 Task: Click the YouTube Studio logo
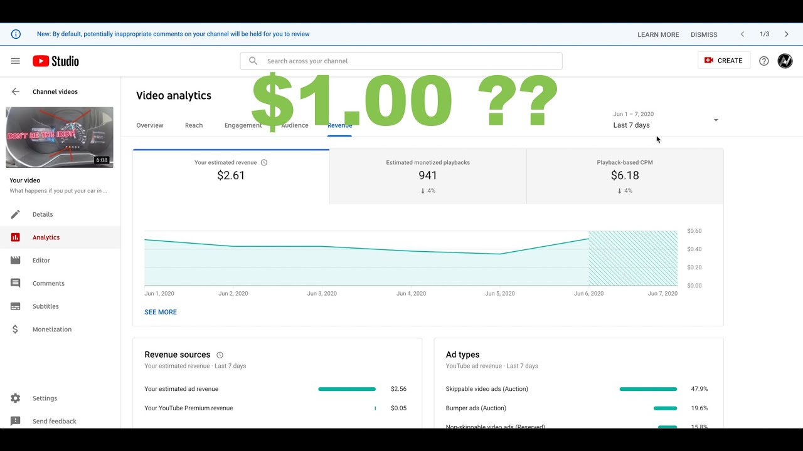pos(56,61)
